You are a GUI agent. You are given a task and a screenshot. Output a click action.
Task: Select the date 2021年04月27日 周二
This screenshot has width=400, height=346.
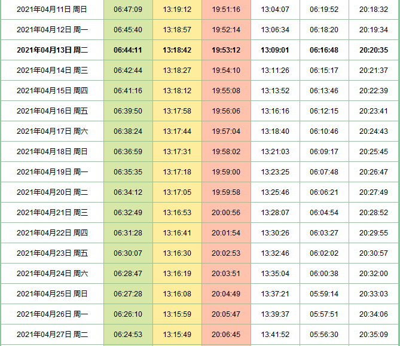[52, 335]
